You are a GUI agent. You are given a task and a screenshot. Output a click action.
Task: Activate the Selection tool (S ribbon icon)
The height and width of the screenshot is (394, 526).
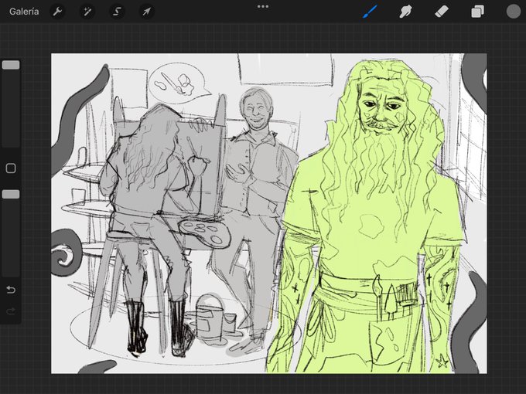pos(117,12)
